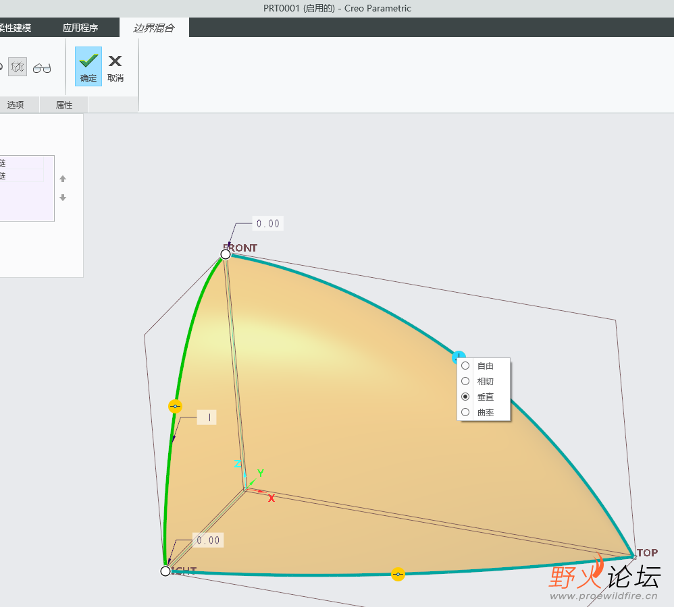Cancel the feature with 取消 X button

tap(115, 67)
